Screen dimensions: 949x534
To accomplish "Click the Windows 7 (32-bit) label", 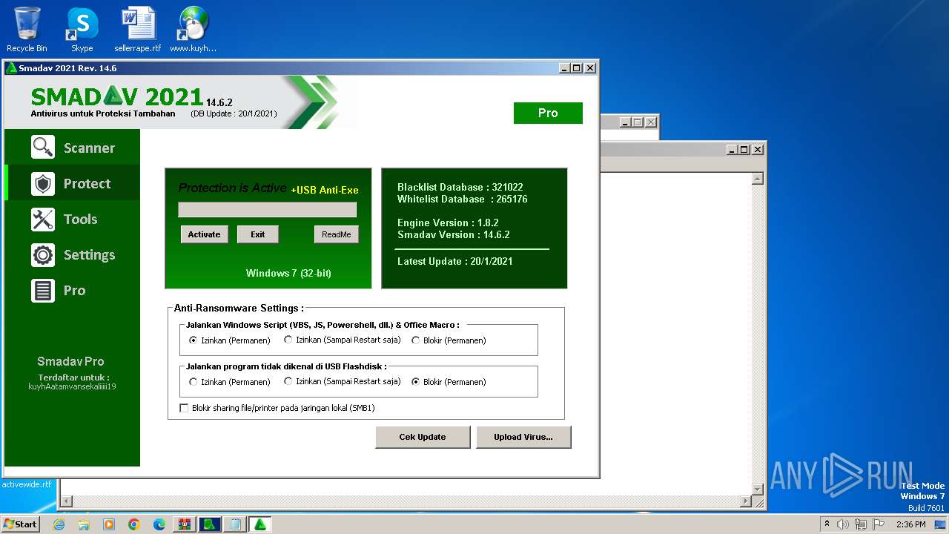I will [x=288, y=273].
